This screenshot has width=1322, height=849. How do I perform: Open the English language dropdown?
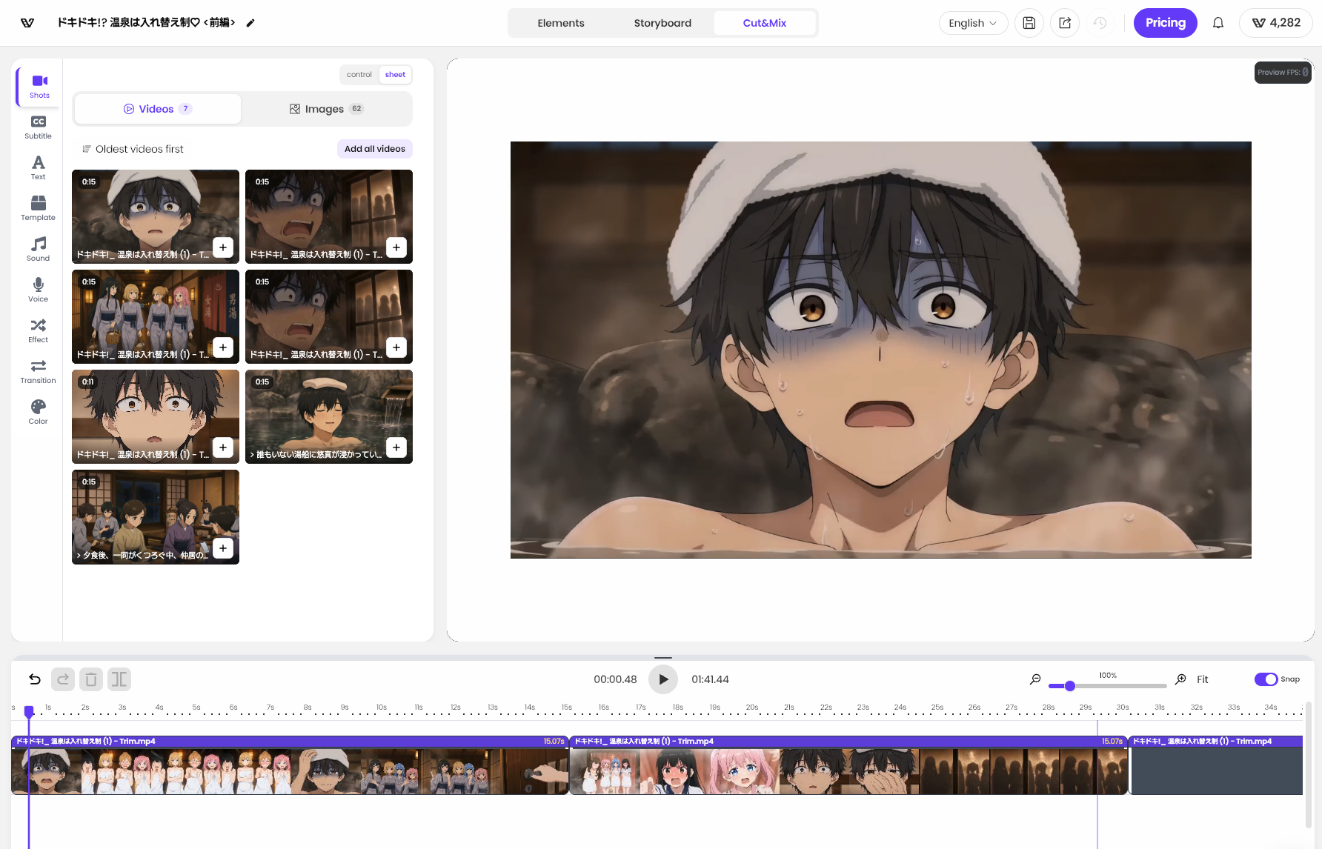(x=973, y=23)
